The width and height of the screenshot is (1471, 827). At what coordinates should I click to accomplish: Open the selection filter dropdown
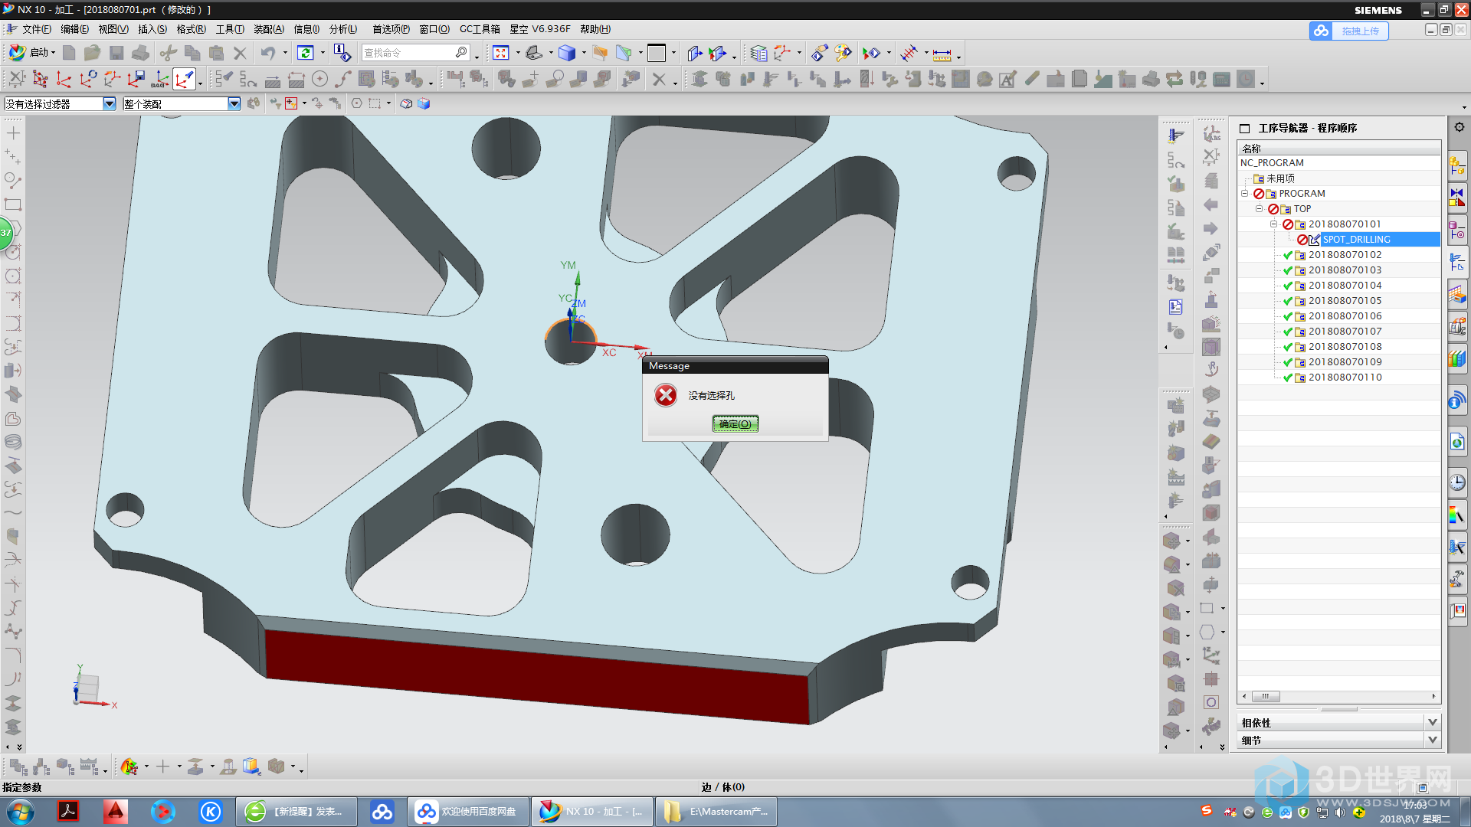click(110, 103)
